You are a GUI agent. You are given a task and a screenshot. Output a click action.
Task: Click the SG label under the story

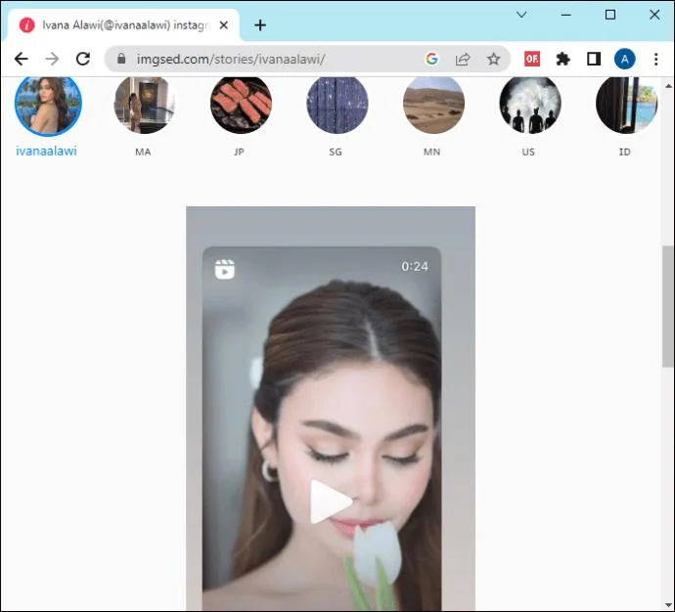pos(336,152)
